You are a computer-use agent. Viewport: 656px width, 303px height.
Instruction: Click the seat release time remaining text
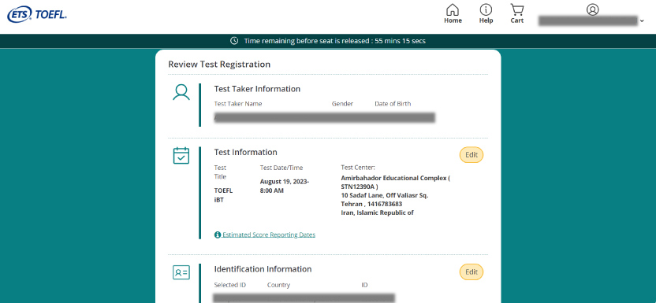[334, 41]
